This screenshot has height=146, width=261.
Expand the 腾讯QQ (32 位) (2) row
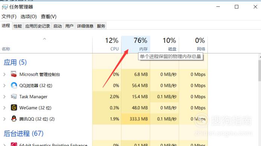coord(5,119)
